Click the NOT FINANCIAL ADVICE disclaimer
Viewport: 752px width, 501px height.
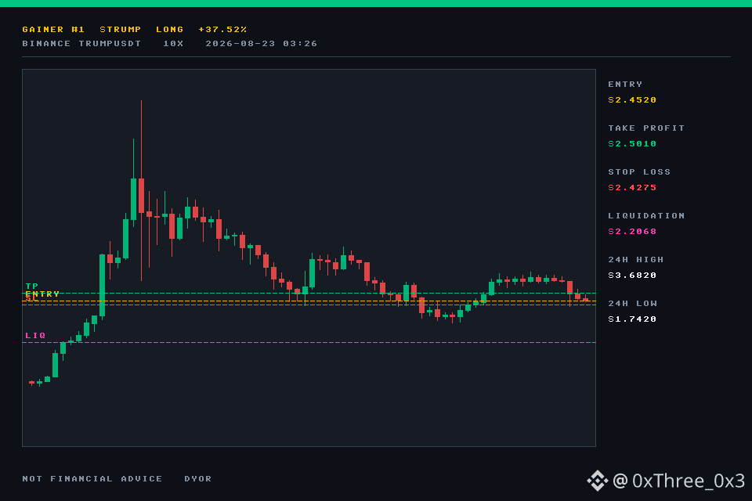(x=92, y=479)
